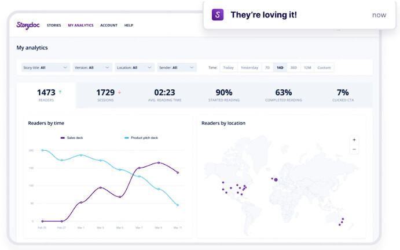The height and width of the screenshot is (250, 400).
Task: Go to Account menu item
Action: [109, 26]
